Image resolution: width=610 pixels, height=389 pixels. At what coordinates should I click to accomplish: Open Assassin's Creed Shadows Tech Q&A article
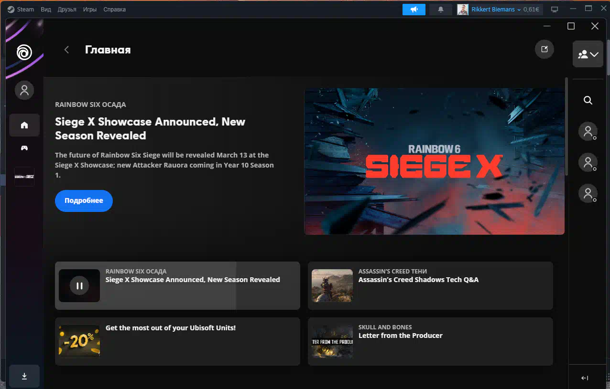(x=430, y=285)
